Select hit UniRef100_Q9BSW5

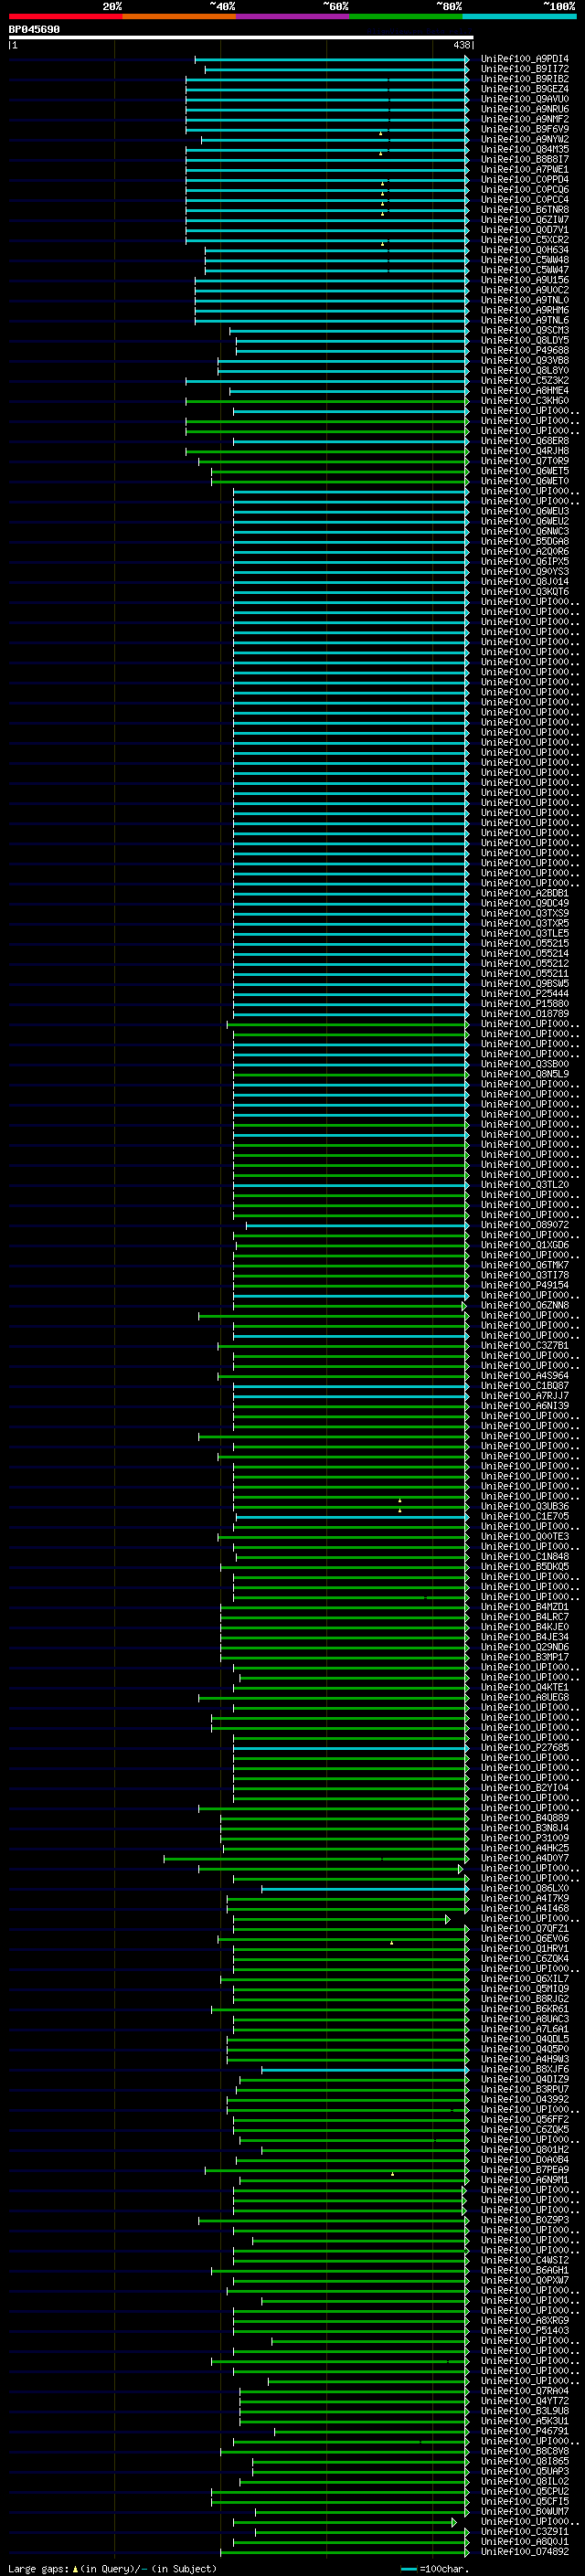click(x=524, y=983)
